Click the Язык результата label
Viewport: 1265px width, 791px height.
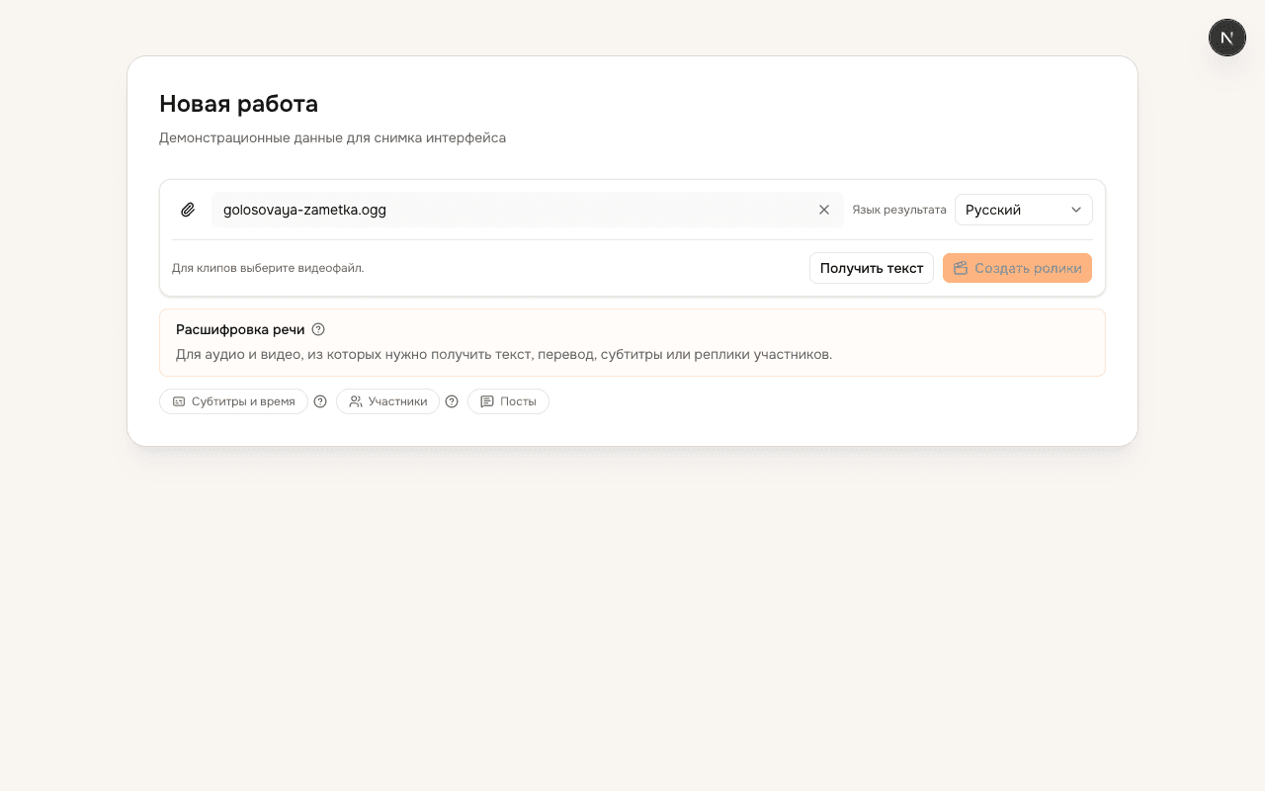click(899, 210)
